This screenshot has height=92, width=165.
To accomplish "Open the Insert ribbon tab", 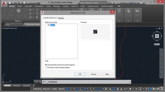I will coord(20,6).
